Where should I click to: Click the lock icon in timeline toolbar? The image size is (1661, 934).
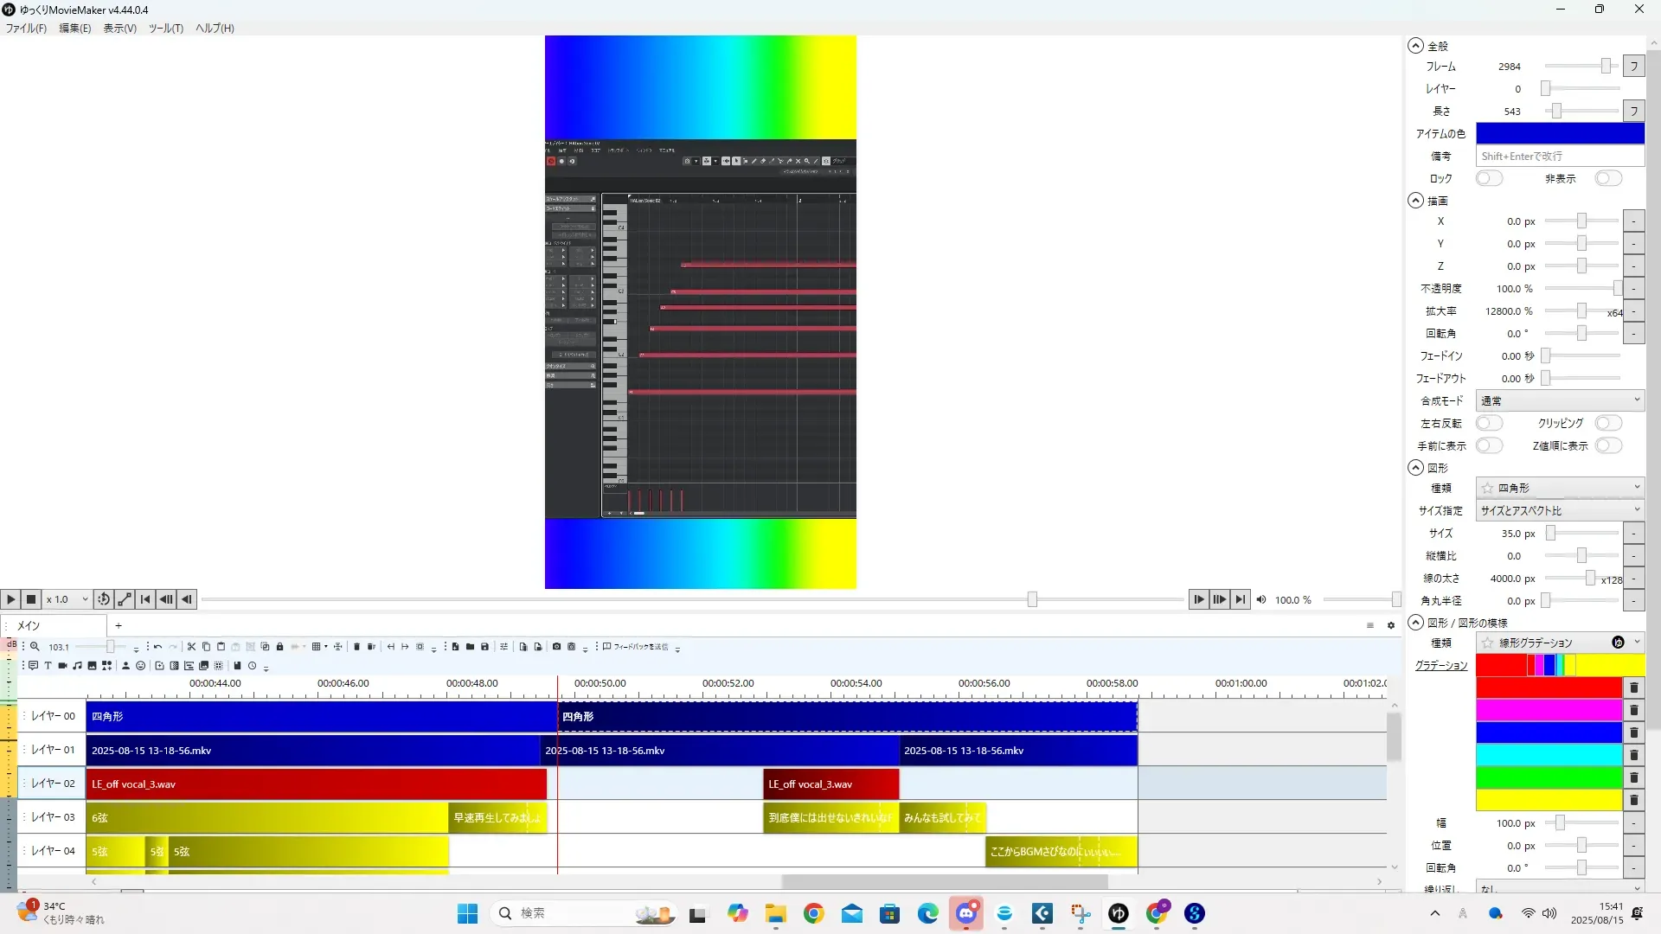tap(279, 646)
